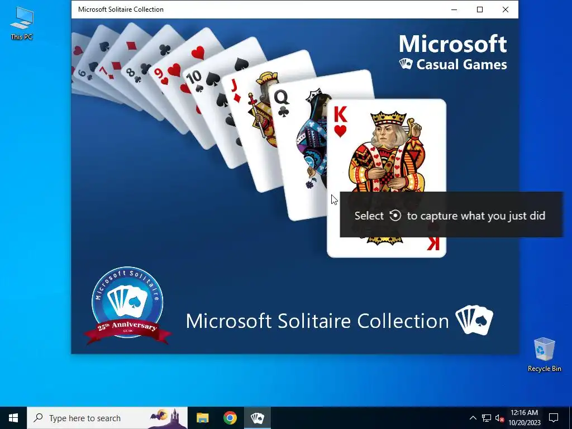The width and height of the screenshot is (572, 429).
Task: Click the cards logo beside Solitaire Collection title
Action: point(474,320)
